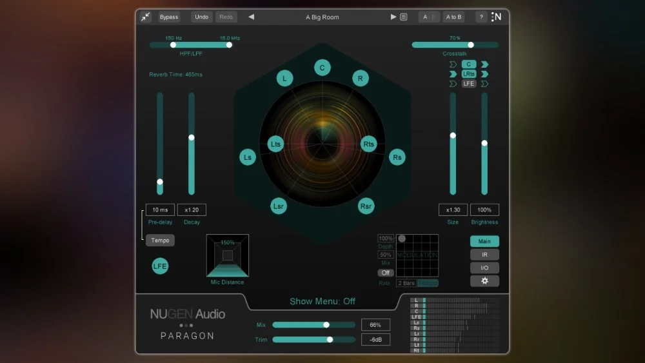Viewport: 645px width, 363px height.
Task: Click the Trim slider handle
Action: coord(330,340)
